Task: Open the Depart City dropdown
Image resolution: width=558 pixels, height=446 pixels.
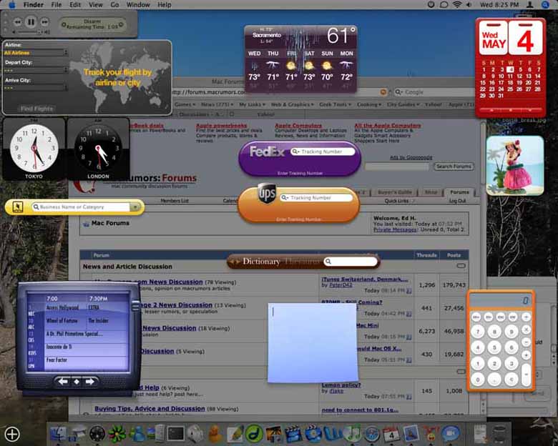Action: coord(36,71)
